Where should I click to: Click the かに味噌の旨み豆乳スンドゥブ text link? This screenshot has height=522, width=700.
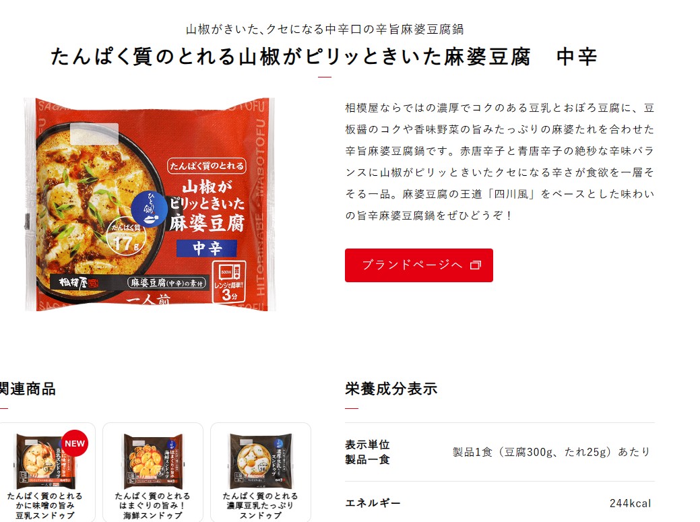[x=45, y=505]
